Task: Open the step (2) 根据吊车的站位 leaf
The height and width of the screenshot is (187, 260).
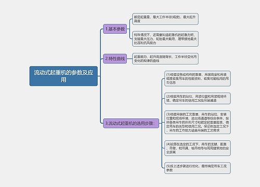Action: point(198,98)
